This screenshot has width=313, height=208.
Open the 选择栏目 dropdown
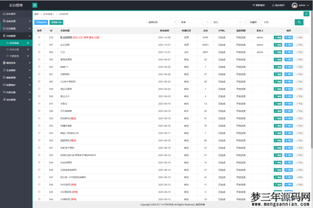tap(162, 22)
